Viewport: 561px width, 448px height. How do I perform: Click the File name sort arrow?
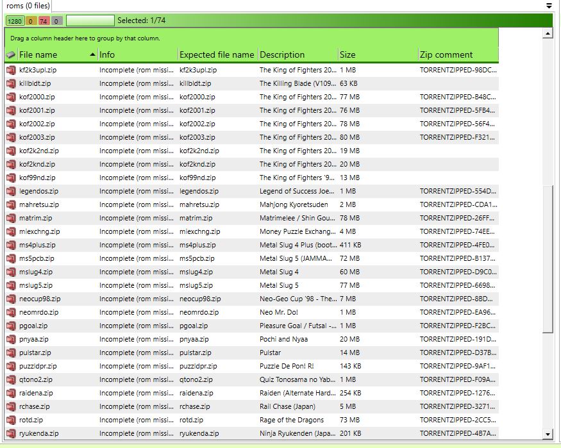click(x=93, y=54)
